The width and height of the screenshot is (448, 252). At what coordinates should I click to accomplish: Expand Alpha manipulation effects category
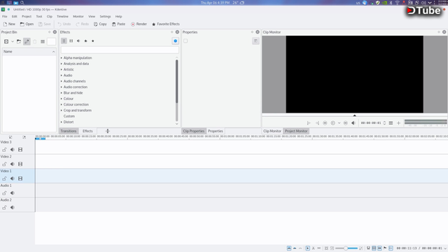point(62,57)
